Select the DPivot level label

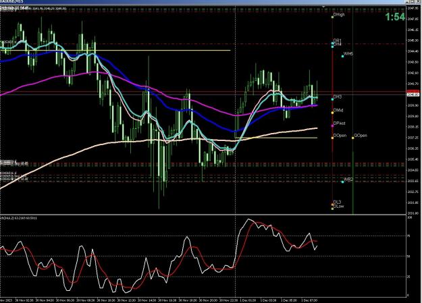[339, 123]
